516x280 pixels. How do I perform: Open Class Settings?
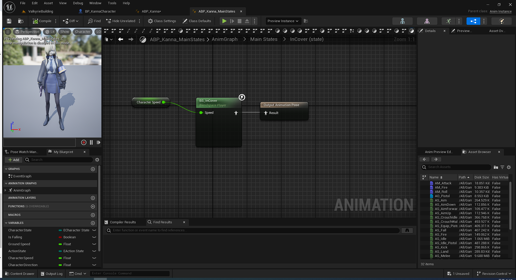click(x=162, y=21)
